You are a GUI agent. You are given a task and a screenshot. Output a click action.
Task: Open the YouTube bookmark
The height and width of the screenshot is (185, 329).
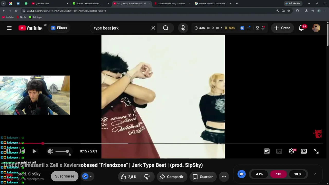8,17
